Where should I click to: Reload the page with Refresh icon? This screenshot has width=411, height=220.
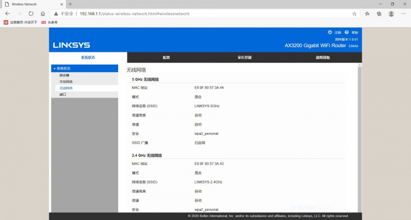(31, 14)
